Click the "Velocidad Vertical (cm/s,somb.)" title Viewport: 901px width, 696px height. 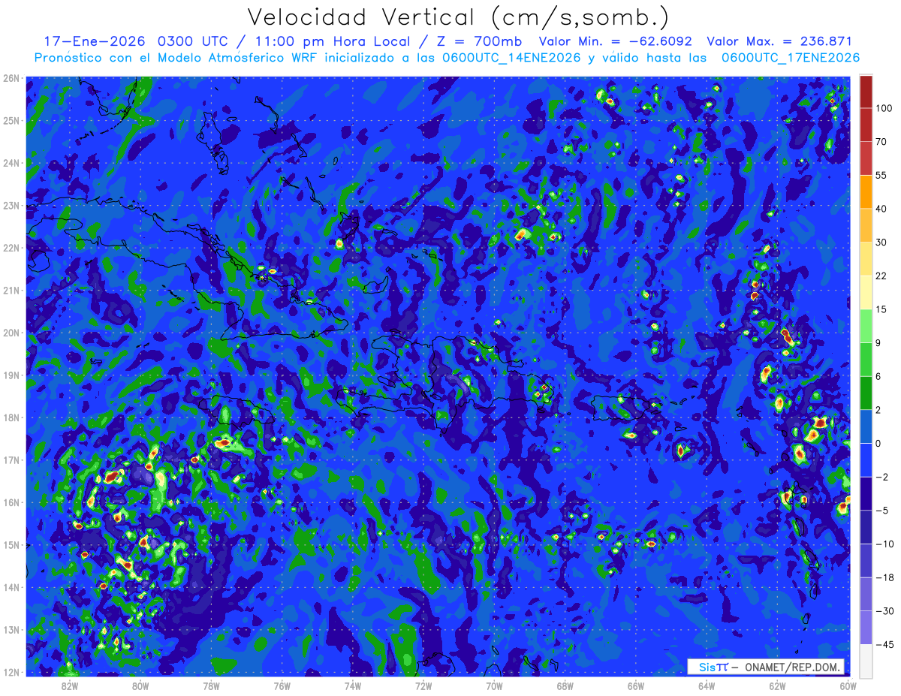(458, 17)
